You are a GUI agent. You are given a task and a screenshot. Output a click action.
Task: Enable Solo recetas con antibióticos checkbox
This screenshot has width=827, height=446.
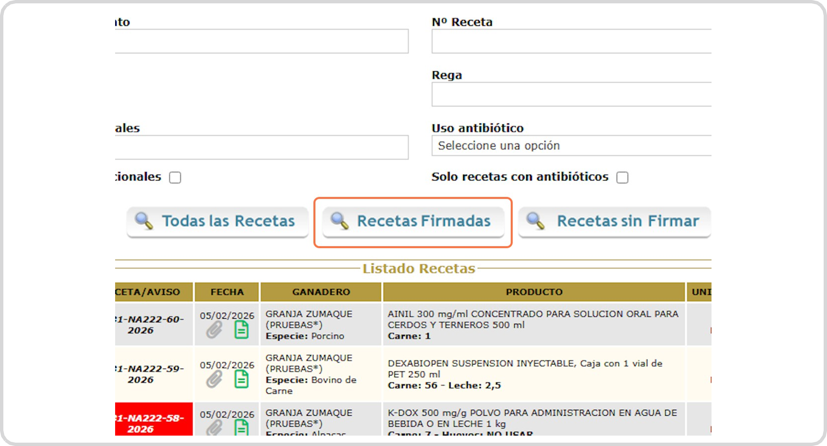pos(622,178)
